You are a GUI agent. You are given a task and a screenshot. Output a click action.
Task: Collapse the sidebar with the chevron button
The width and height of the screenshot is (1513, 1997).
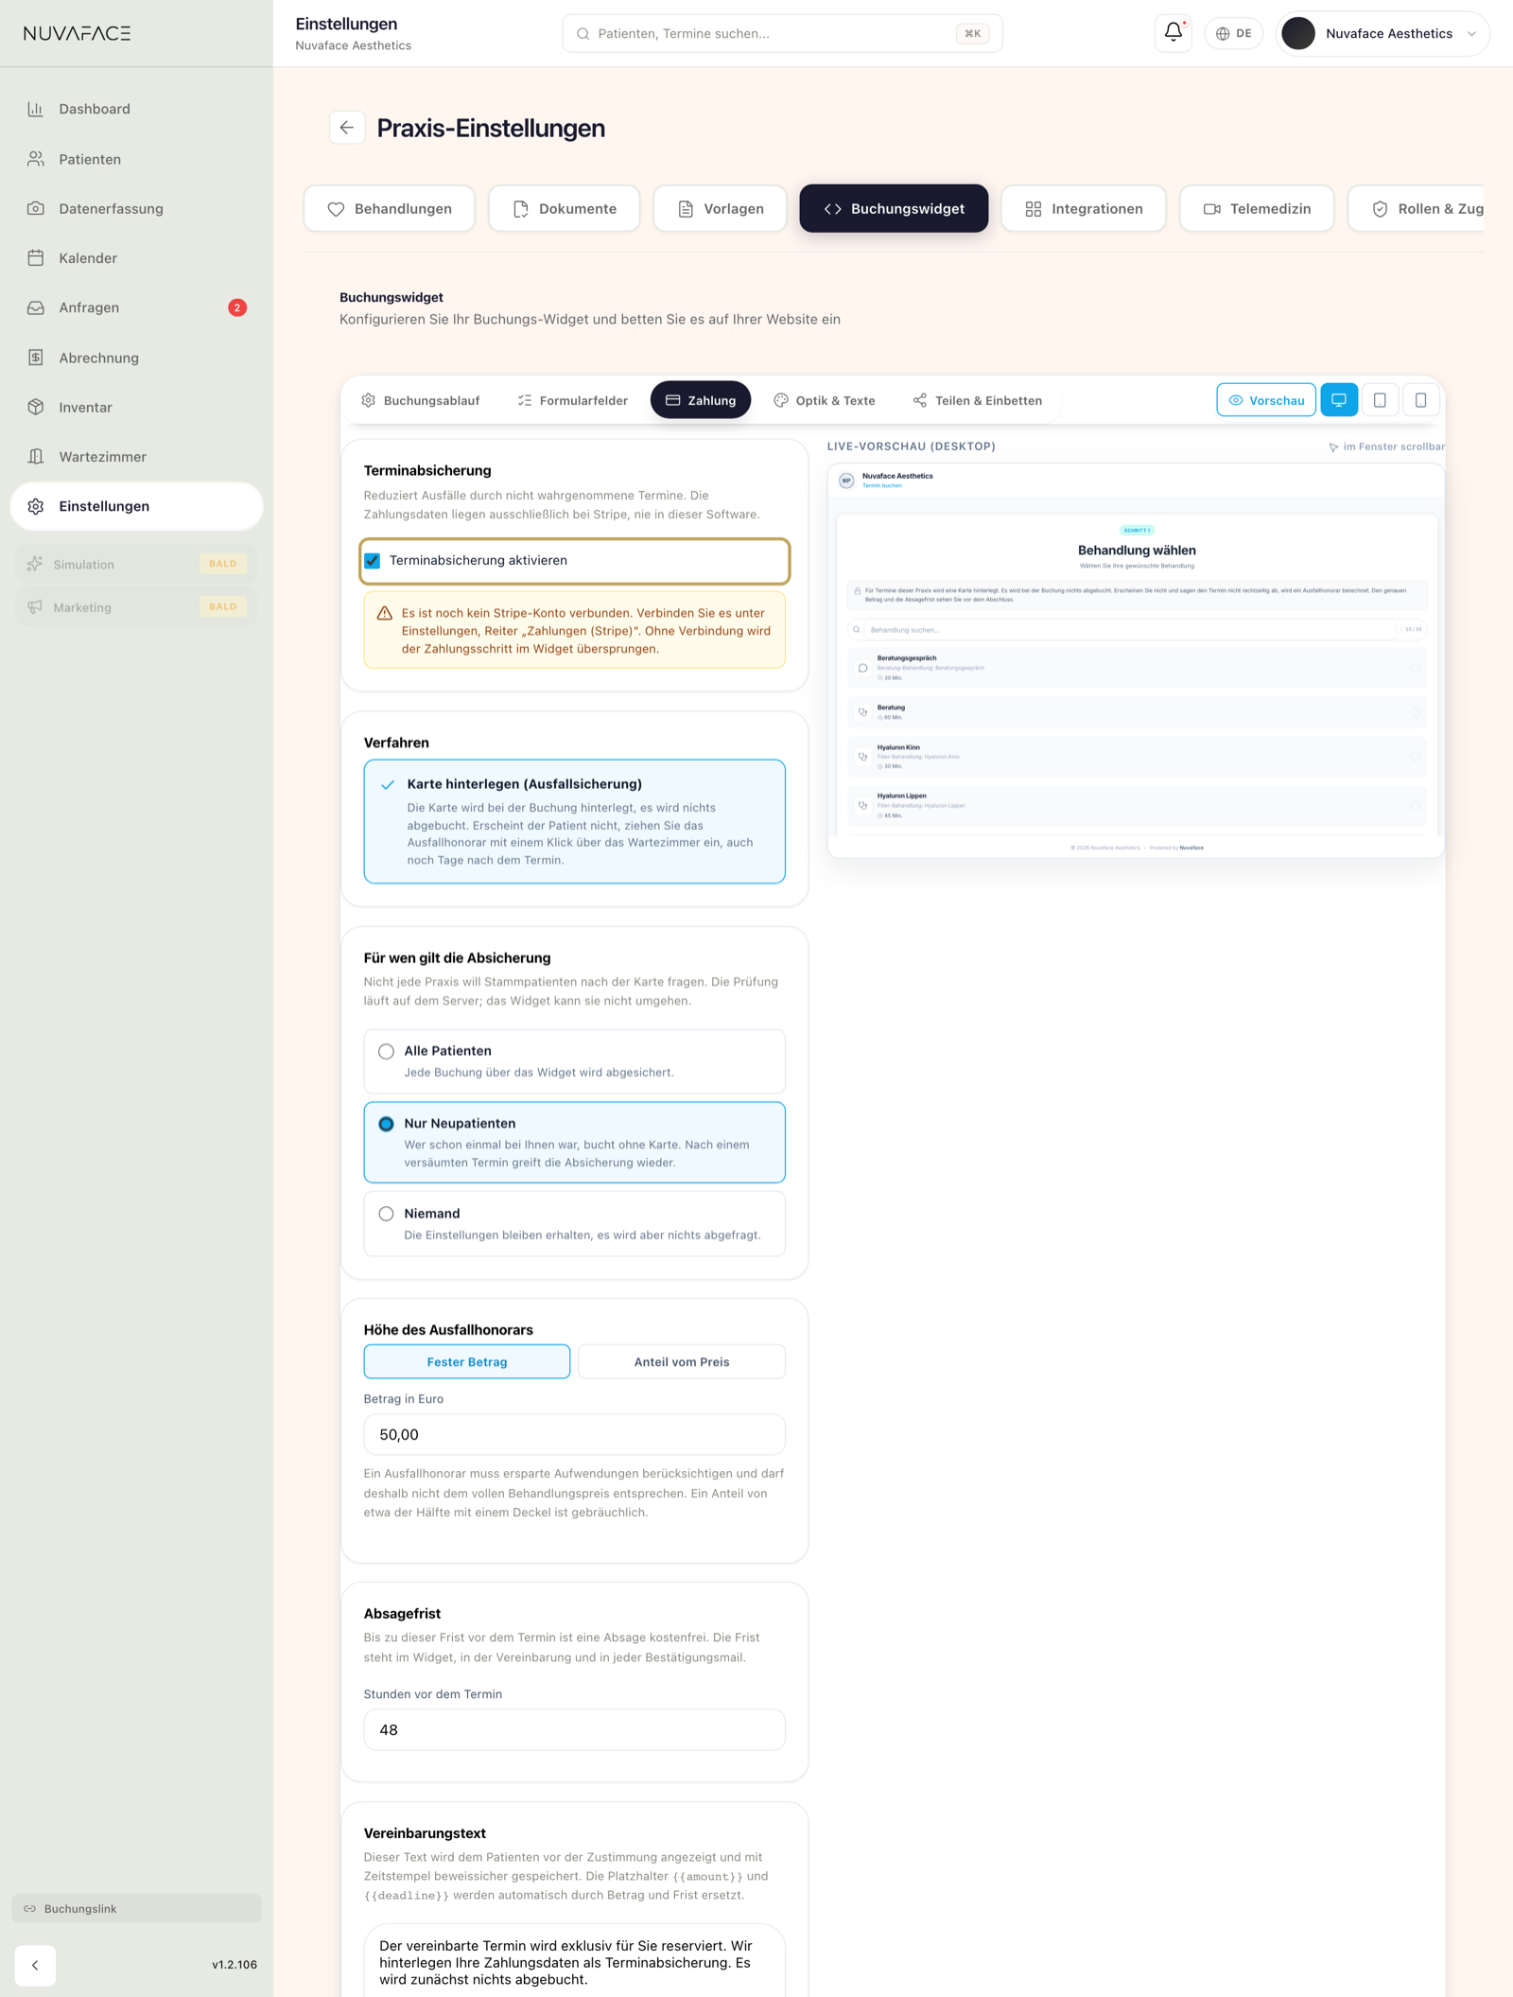click(35, 1965)
